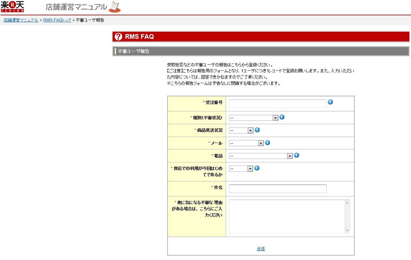Click the notepad icon beside 店舗運営マニュアル title
This screenshot has height=260, width=411.
114,7
